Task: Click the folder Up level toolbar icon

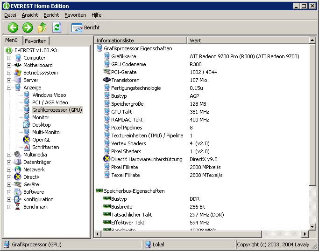Action: coord(42,27)
